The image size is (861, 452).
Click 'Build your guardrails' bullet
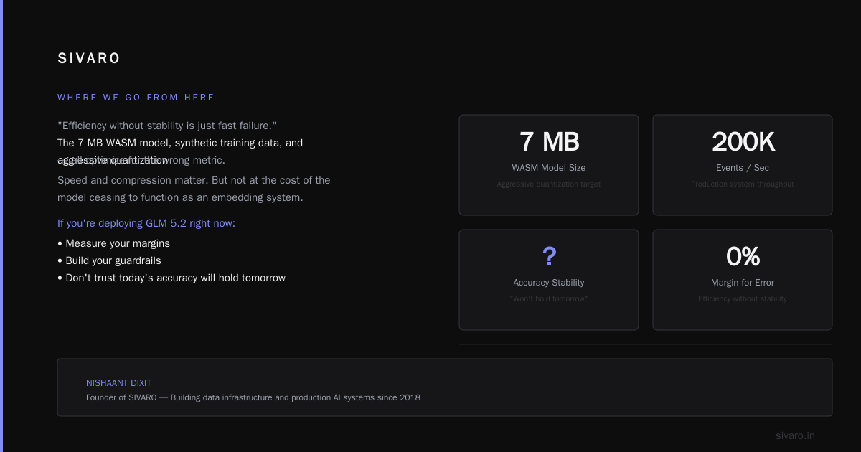[x=109, y=260]
